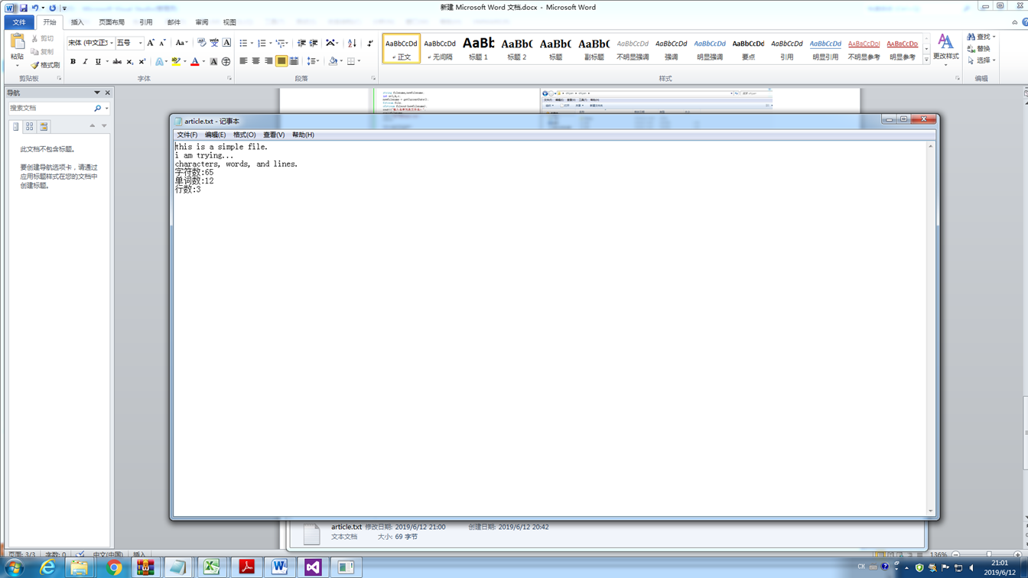Browse headings view in navigation pane

pos(15,126)
